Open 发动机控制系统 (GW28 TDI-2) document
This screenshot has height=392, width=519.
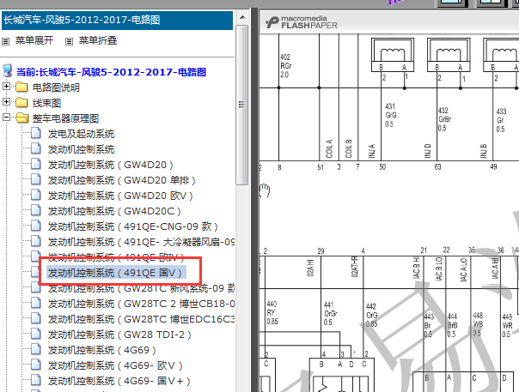(119, 335)
